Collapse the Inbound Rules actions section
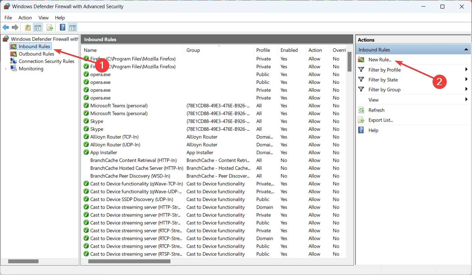The image size is (472, 275). point(466,50)
